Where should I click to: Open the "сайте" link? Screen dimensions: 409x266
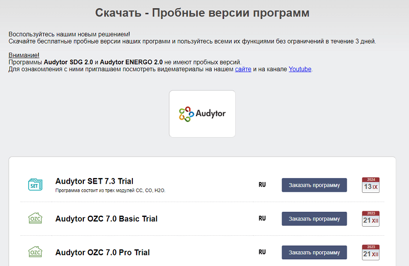[243, 69]
